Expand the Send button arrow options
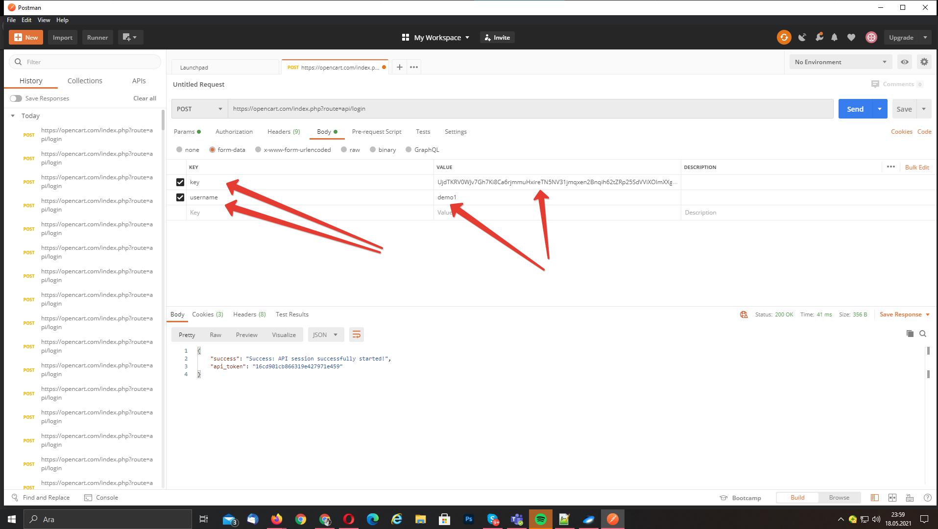The height and width of the screenshot is (529, 938). (x=880, y=109)
